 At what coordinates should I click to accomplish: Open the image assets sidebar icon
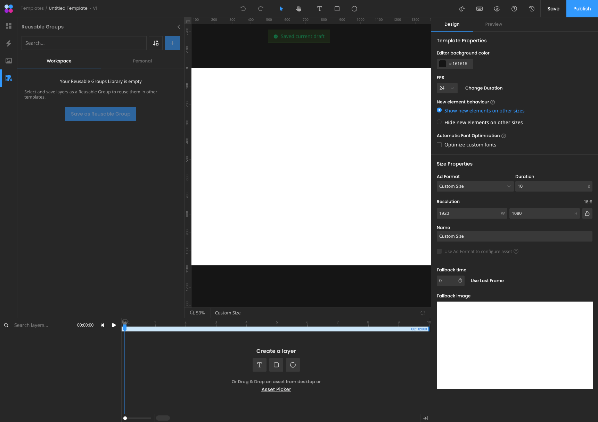coord(9,61)
